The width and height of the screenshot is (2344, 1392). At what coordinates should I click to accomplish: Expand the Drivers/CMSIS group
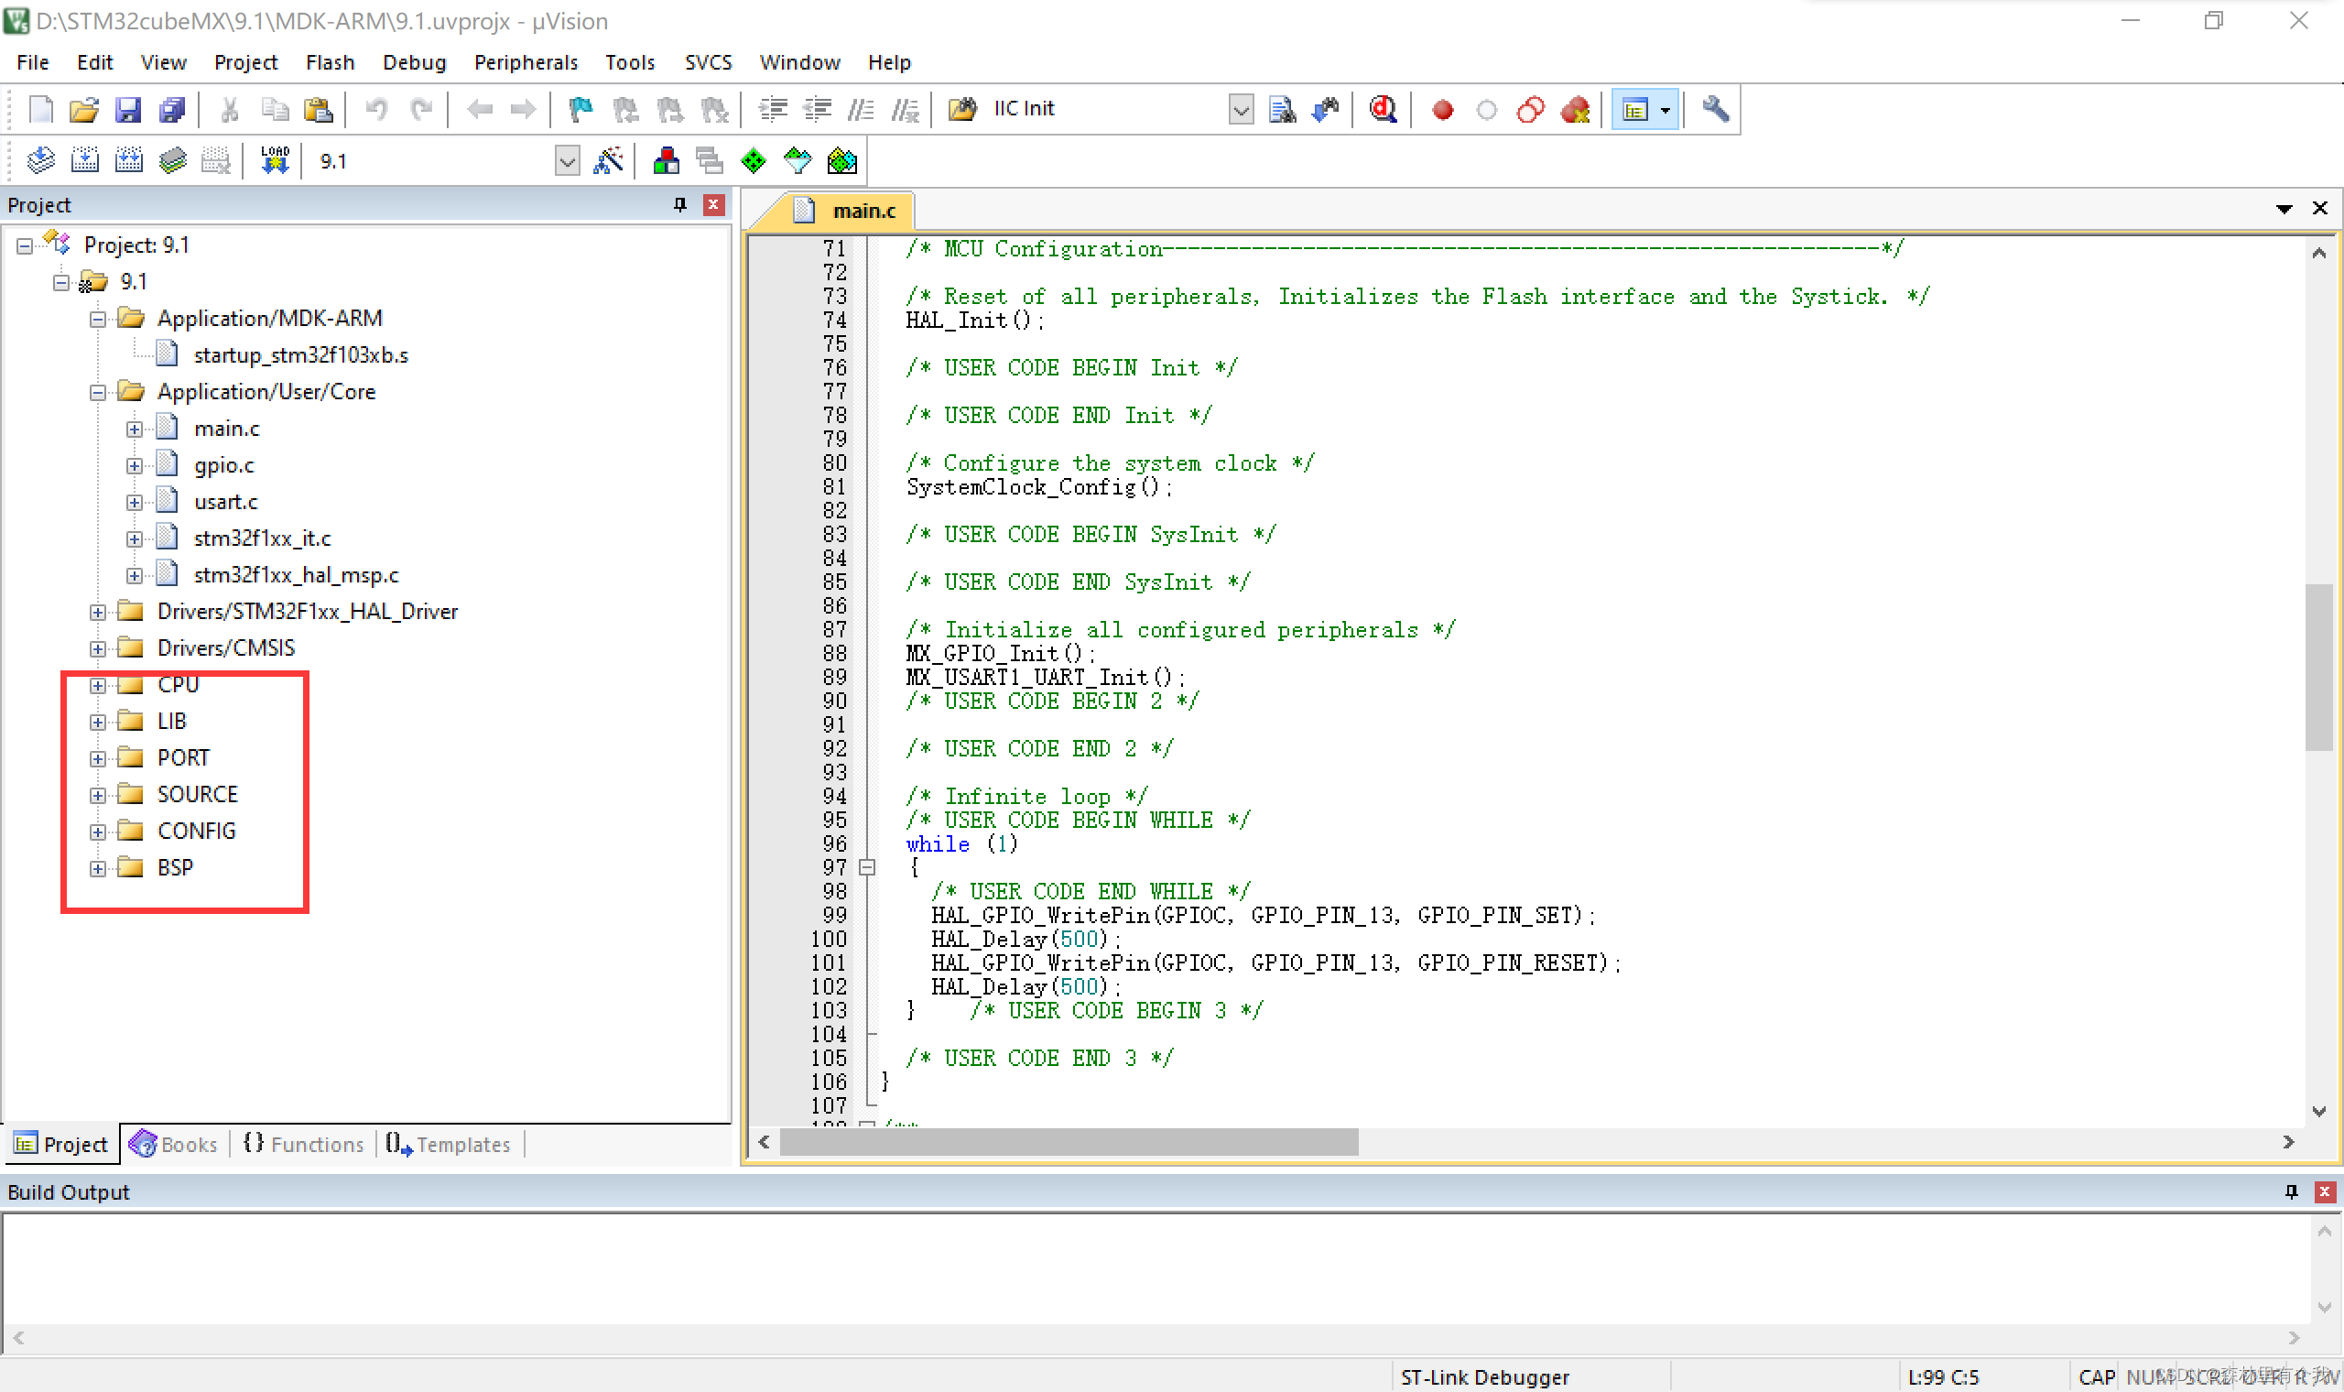(97, 649)
